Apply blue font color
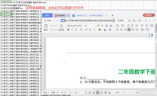Viewport: 157px width, 96px height. pyautogui.click(x=105, y=30)
